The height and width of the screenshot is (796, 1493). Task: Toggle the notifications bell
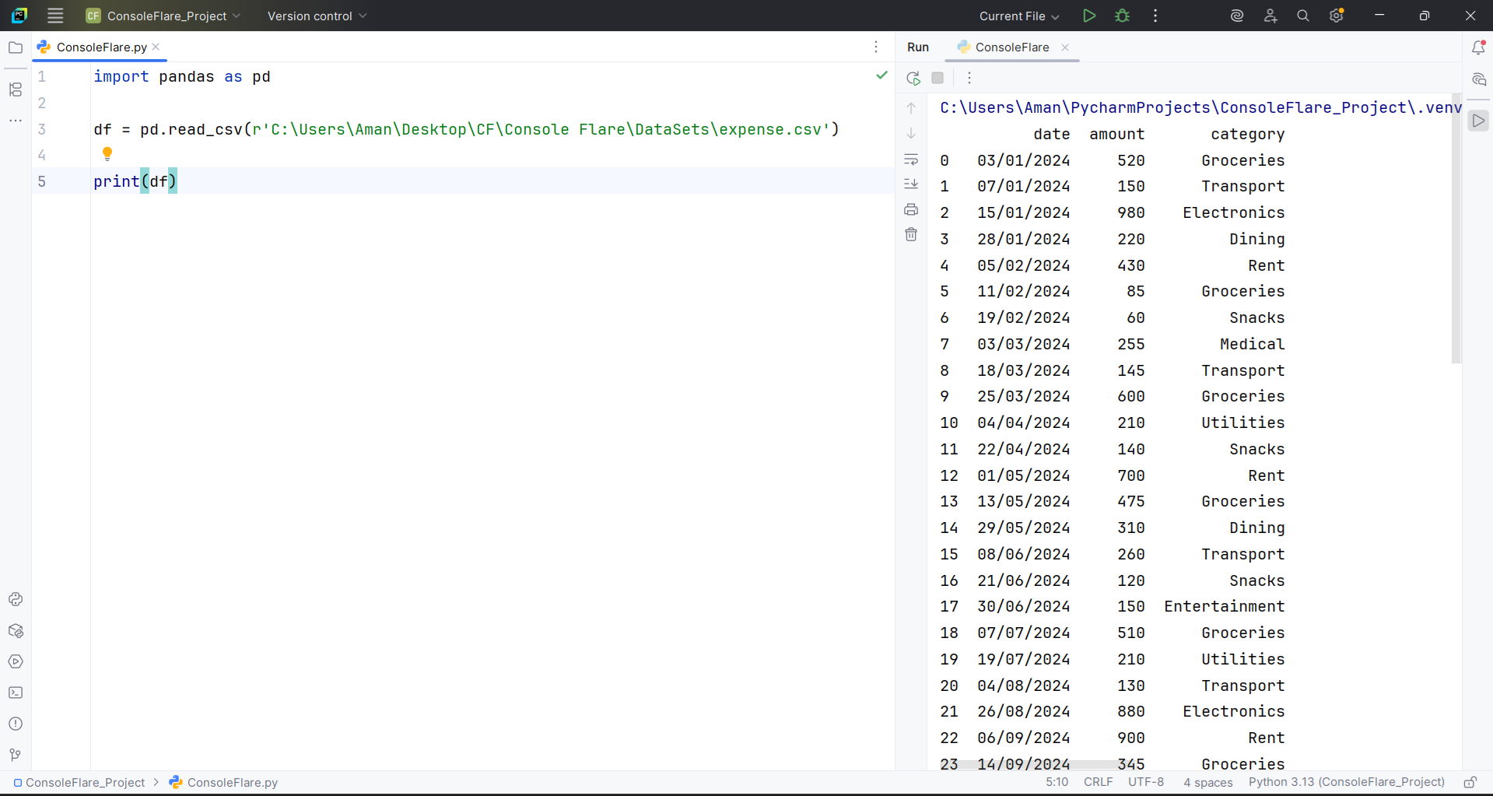[1480, 47]
